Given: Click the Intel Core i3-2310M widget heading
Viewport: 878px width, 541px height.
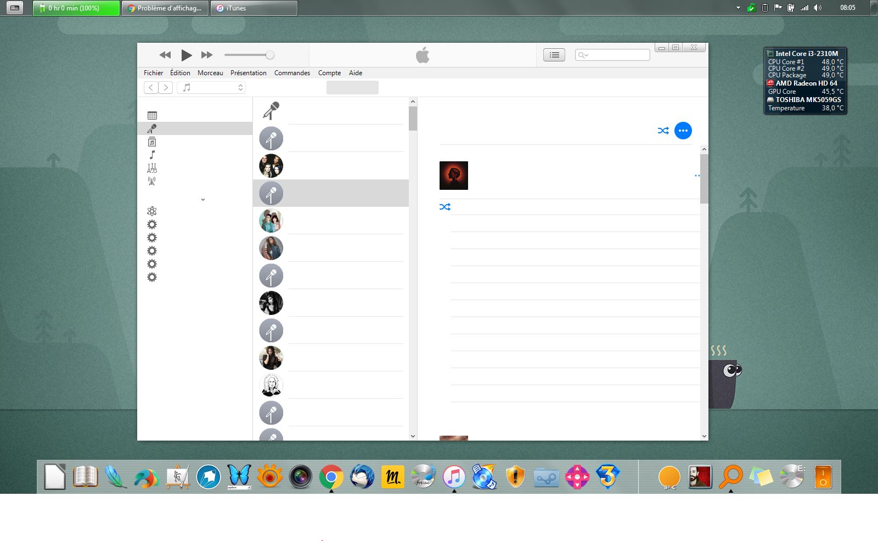Looking at the screenshot, I should pos(807,53).
